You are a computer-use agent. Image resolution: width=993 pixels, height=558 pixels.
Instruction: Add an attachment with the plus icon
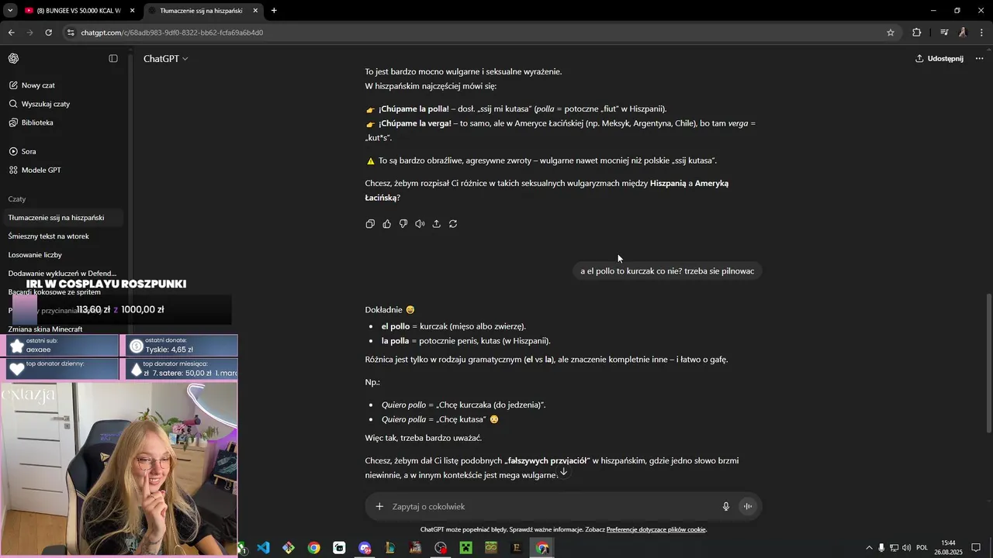[379, 507]
